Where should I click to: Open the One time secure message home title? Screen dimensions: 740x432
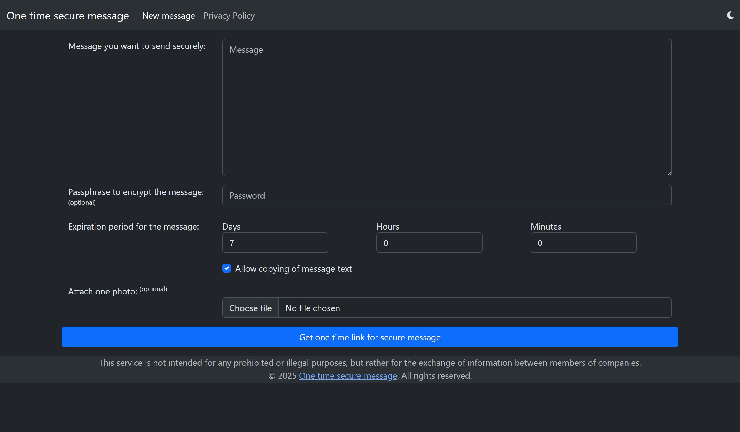click(x=68, y=16)
